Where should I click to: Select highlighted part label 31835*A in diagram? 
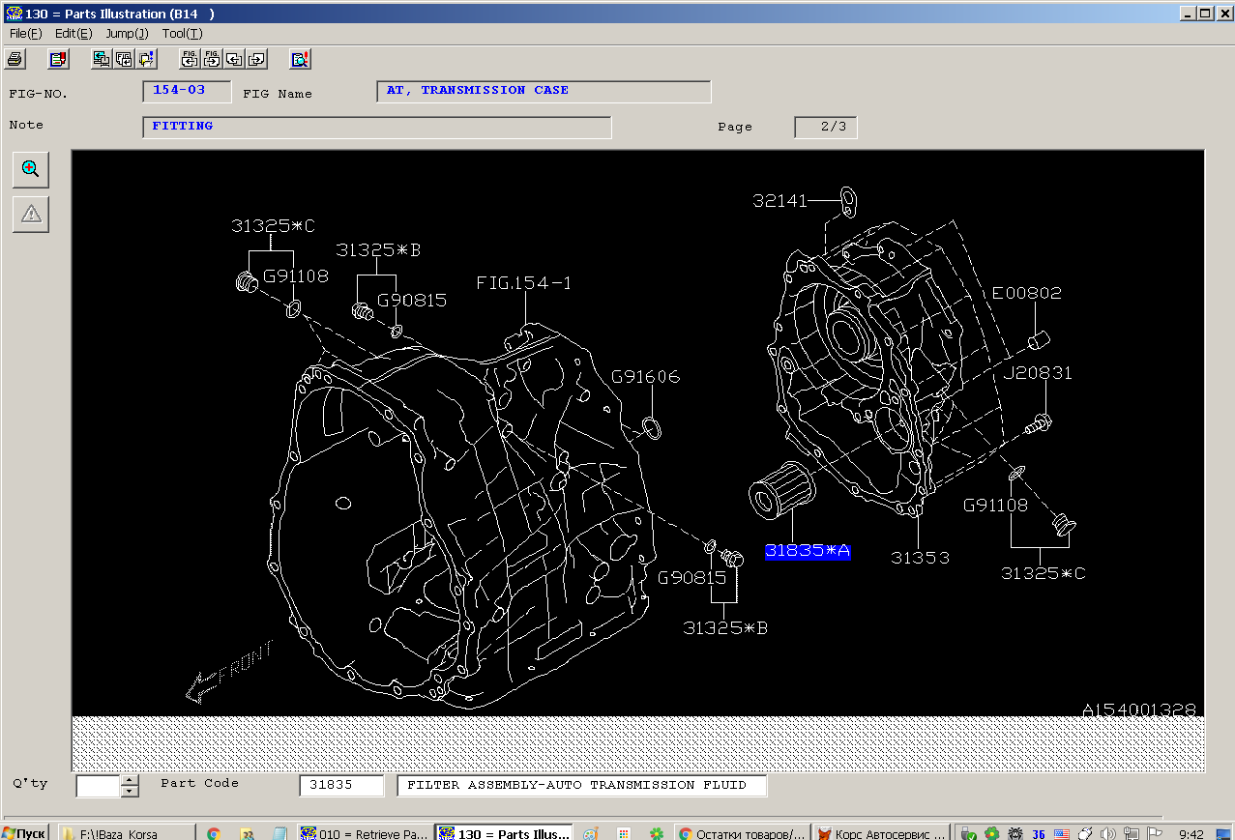tap(808, 551)
